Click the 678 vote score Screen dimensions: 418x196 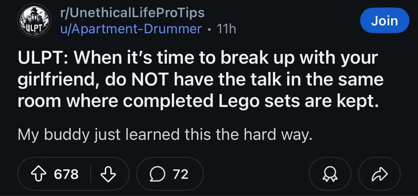pos(66,174)
